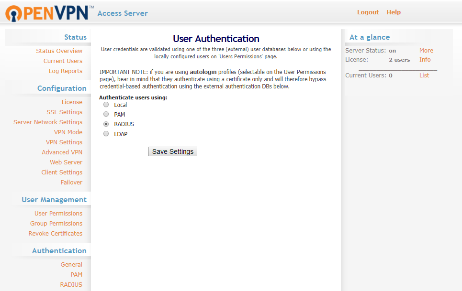Open the RADIUS page under Authentication
The height and width of the screenshot is (291, 462).
tap(71, 284)
